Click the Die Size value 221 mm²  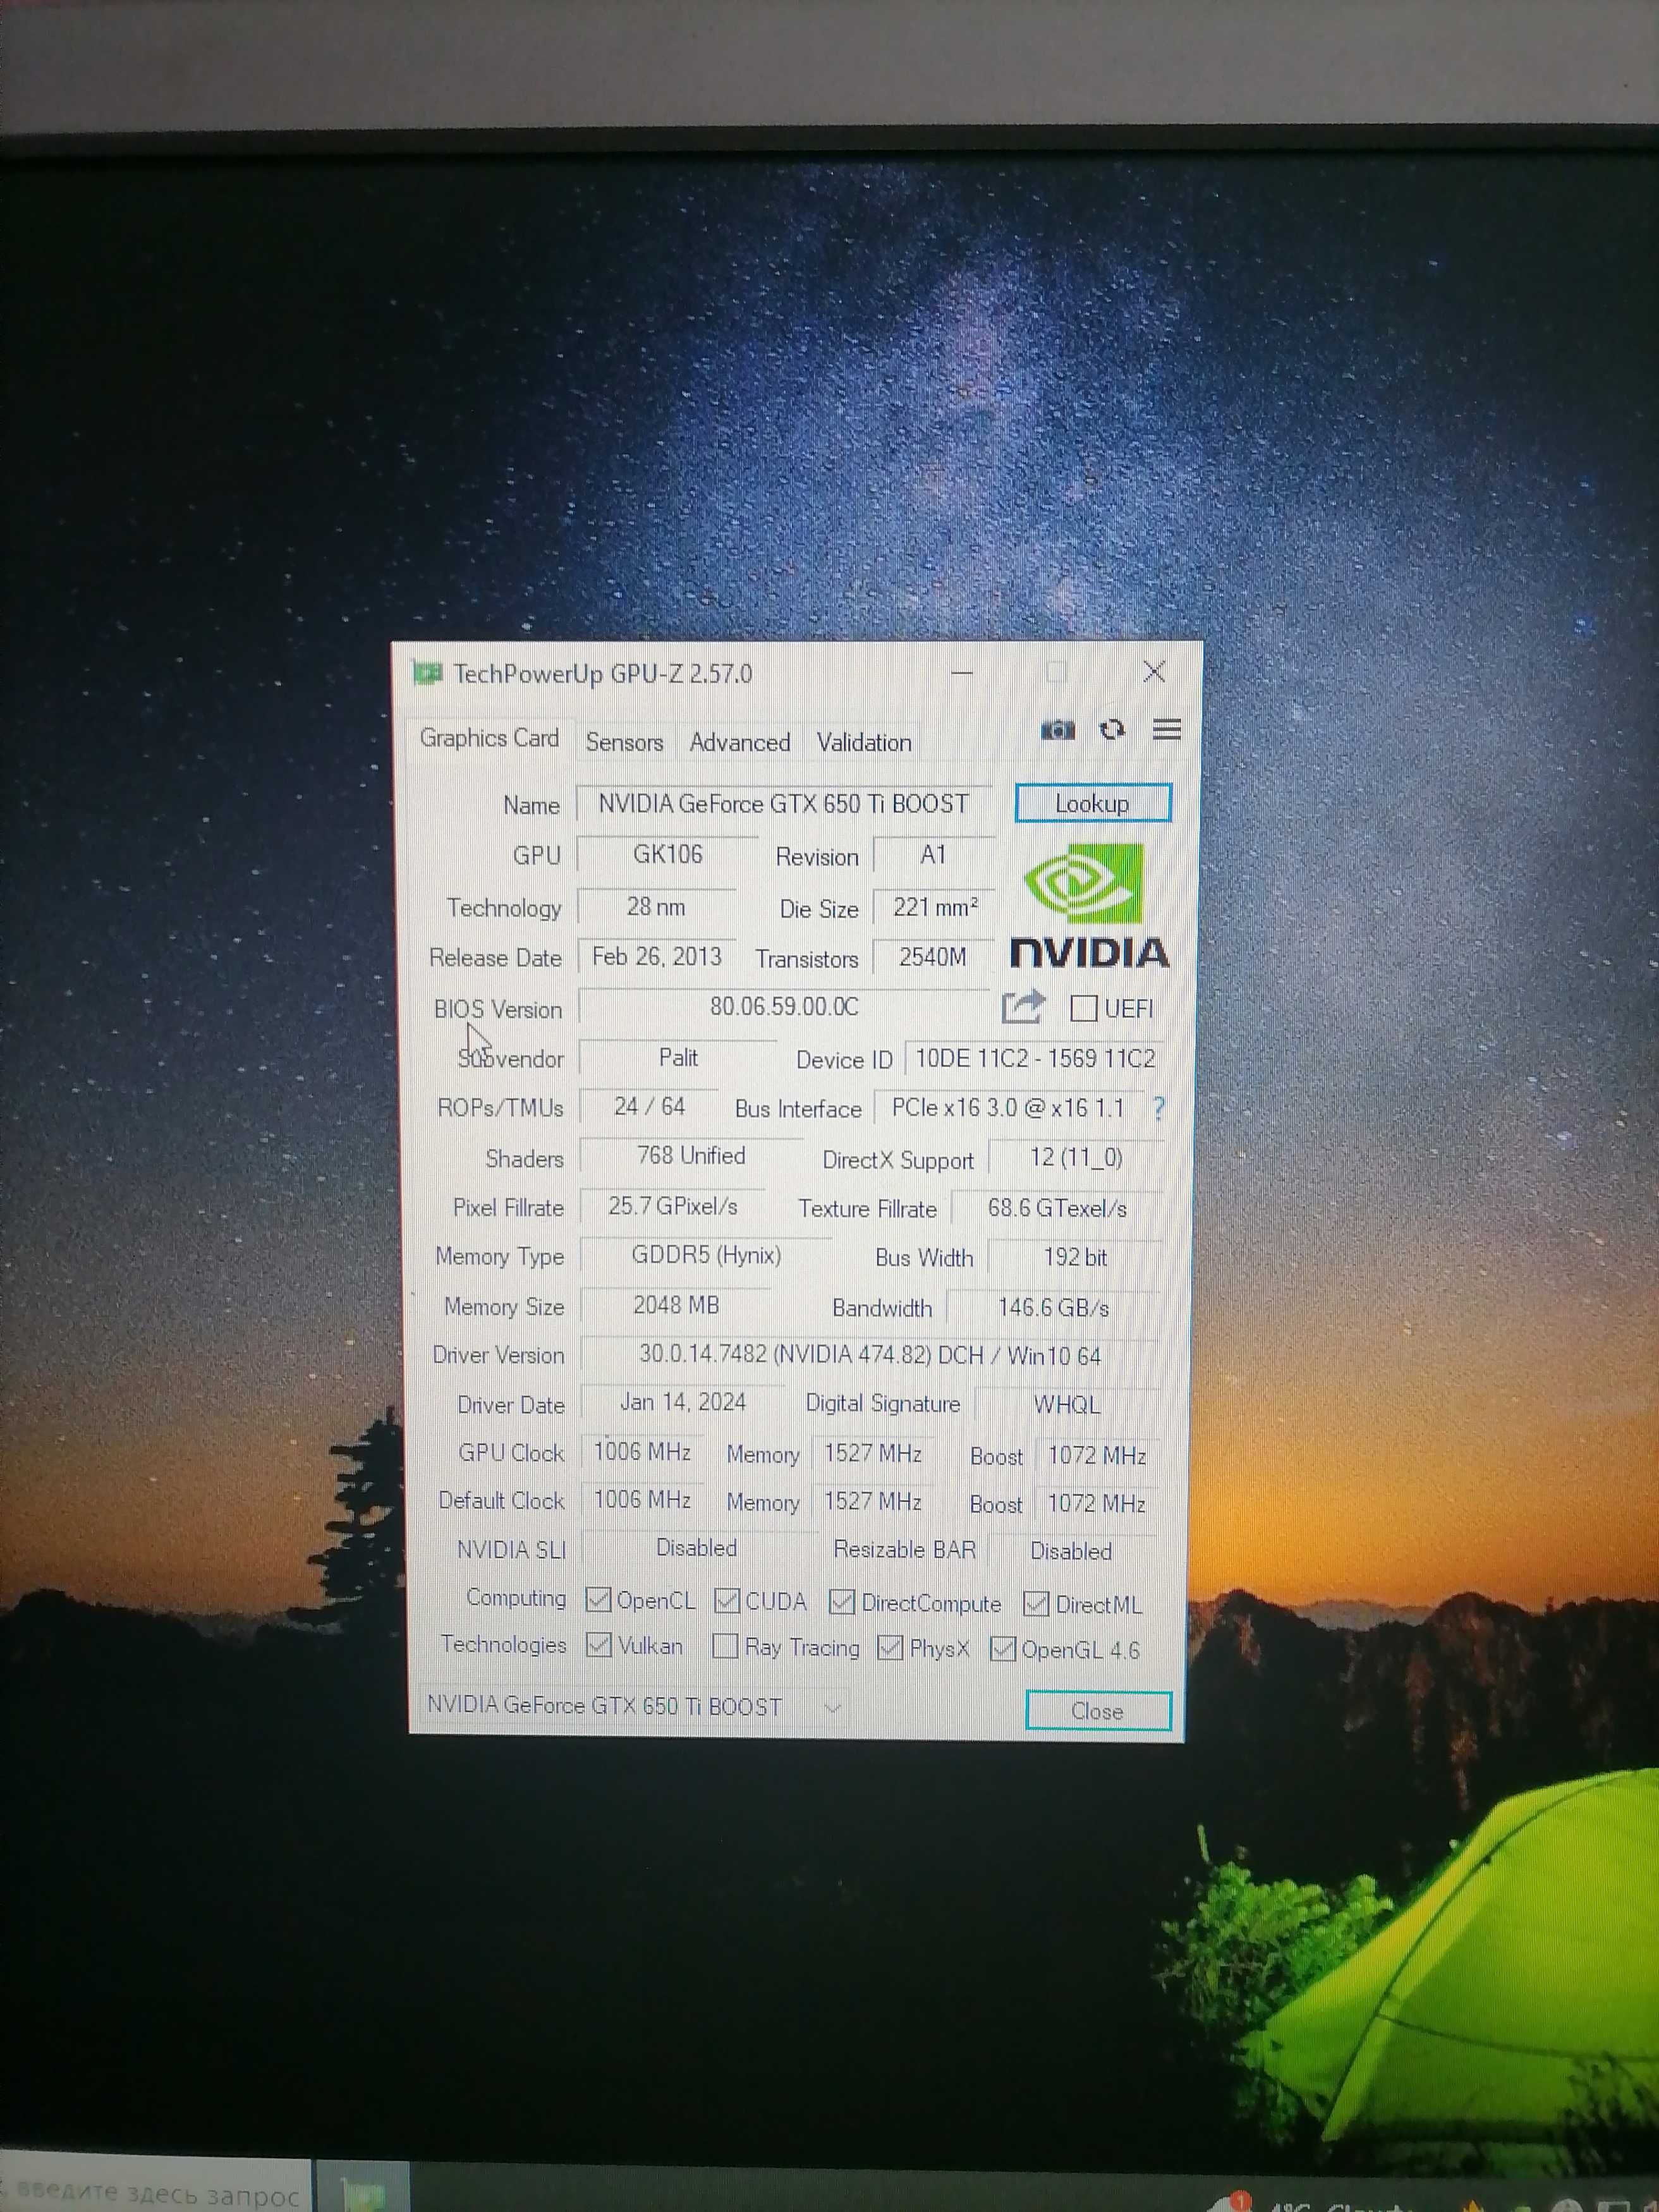tap(934, 907)
